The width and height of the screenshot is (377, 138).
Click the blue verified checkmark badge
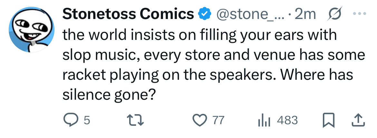[x=204, y=14]
